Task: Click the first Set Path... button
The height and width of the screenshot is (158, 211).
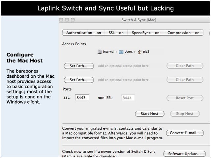Action: [79, 66]
